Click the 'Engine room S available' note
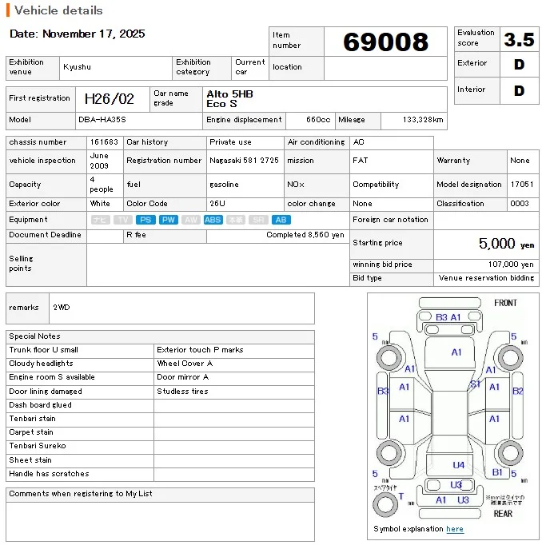542x545 pixels. pyautogui.click(x=52, y=376)
